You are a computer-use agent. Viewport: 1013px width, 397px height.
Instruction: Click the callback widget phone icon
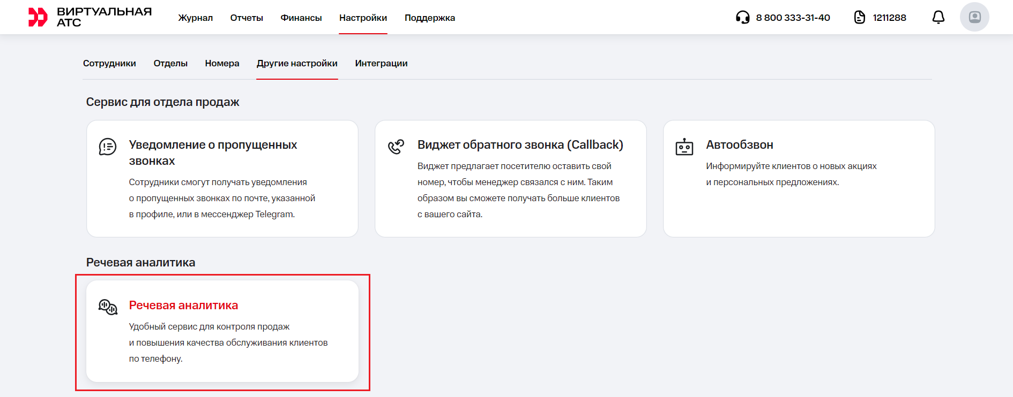coord(396,147)
